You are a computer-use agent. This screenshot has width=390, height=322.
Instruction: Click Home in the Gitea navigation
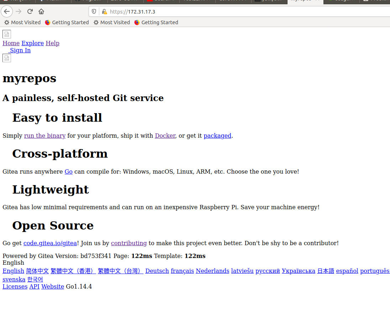coord(11,43)
